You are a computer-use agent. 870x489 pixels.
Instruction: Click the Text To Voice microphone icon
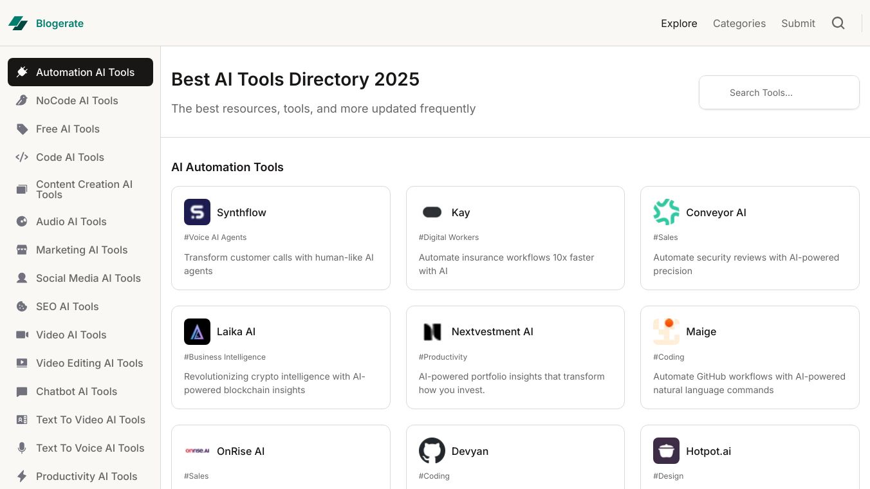coord(22,448)
